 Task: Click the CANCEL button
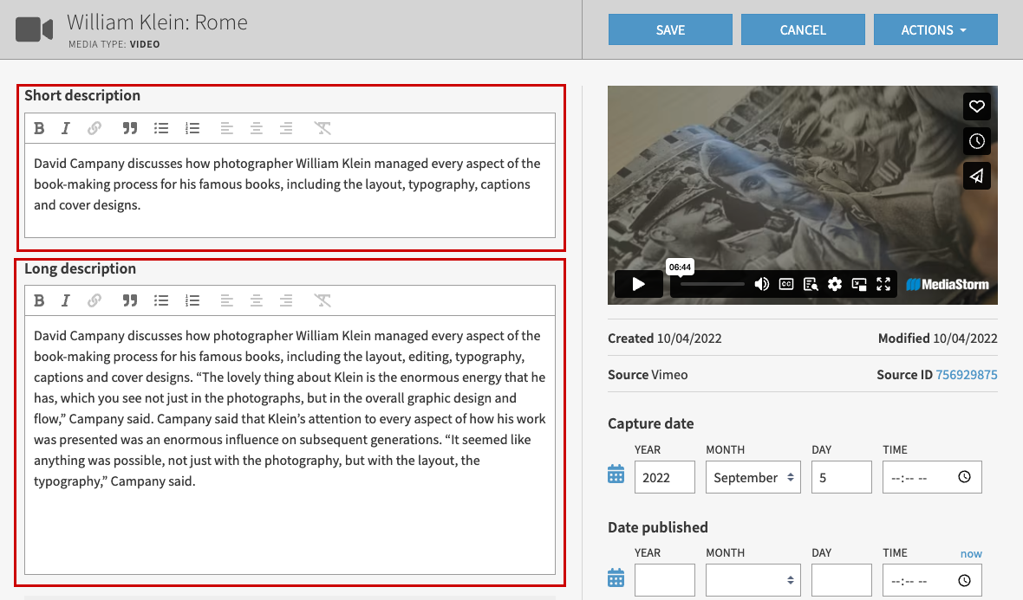pos(803,29)
